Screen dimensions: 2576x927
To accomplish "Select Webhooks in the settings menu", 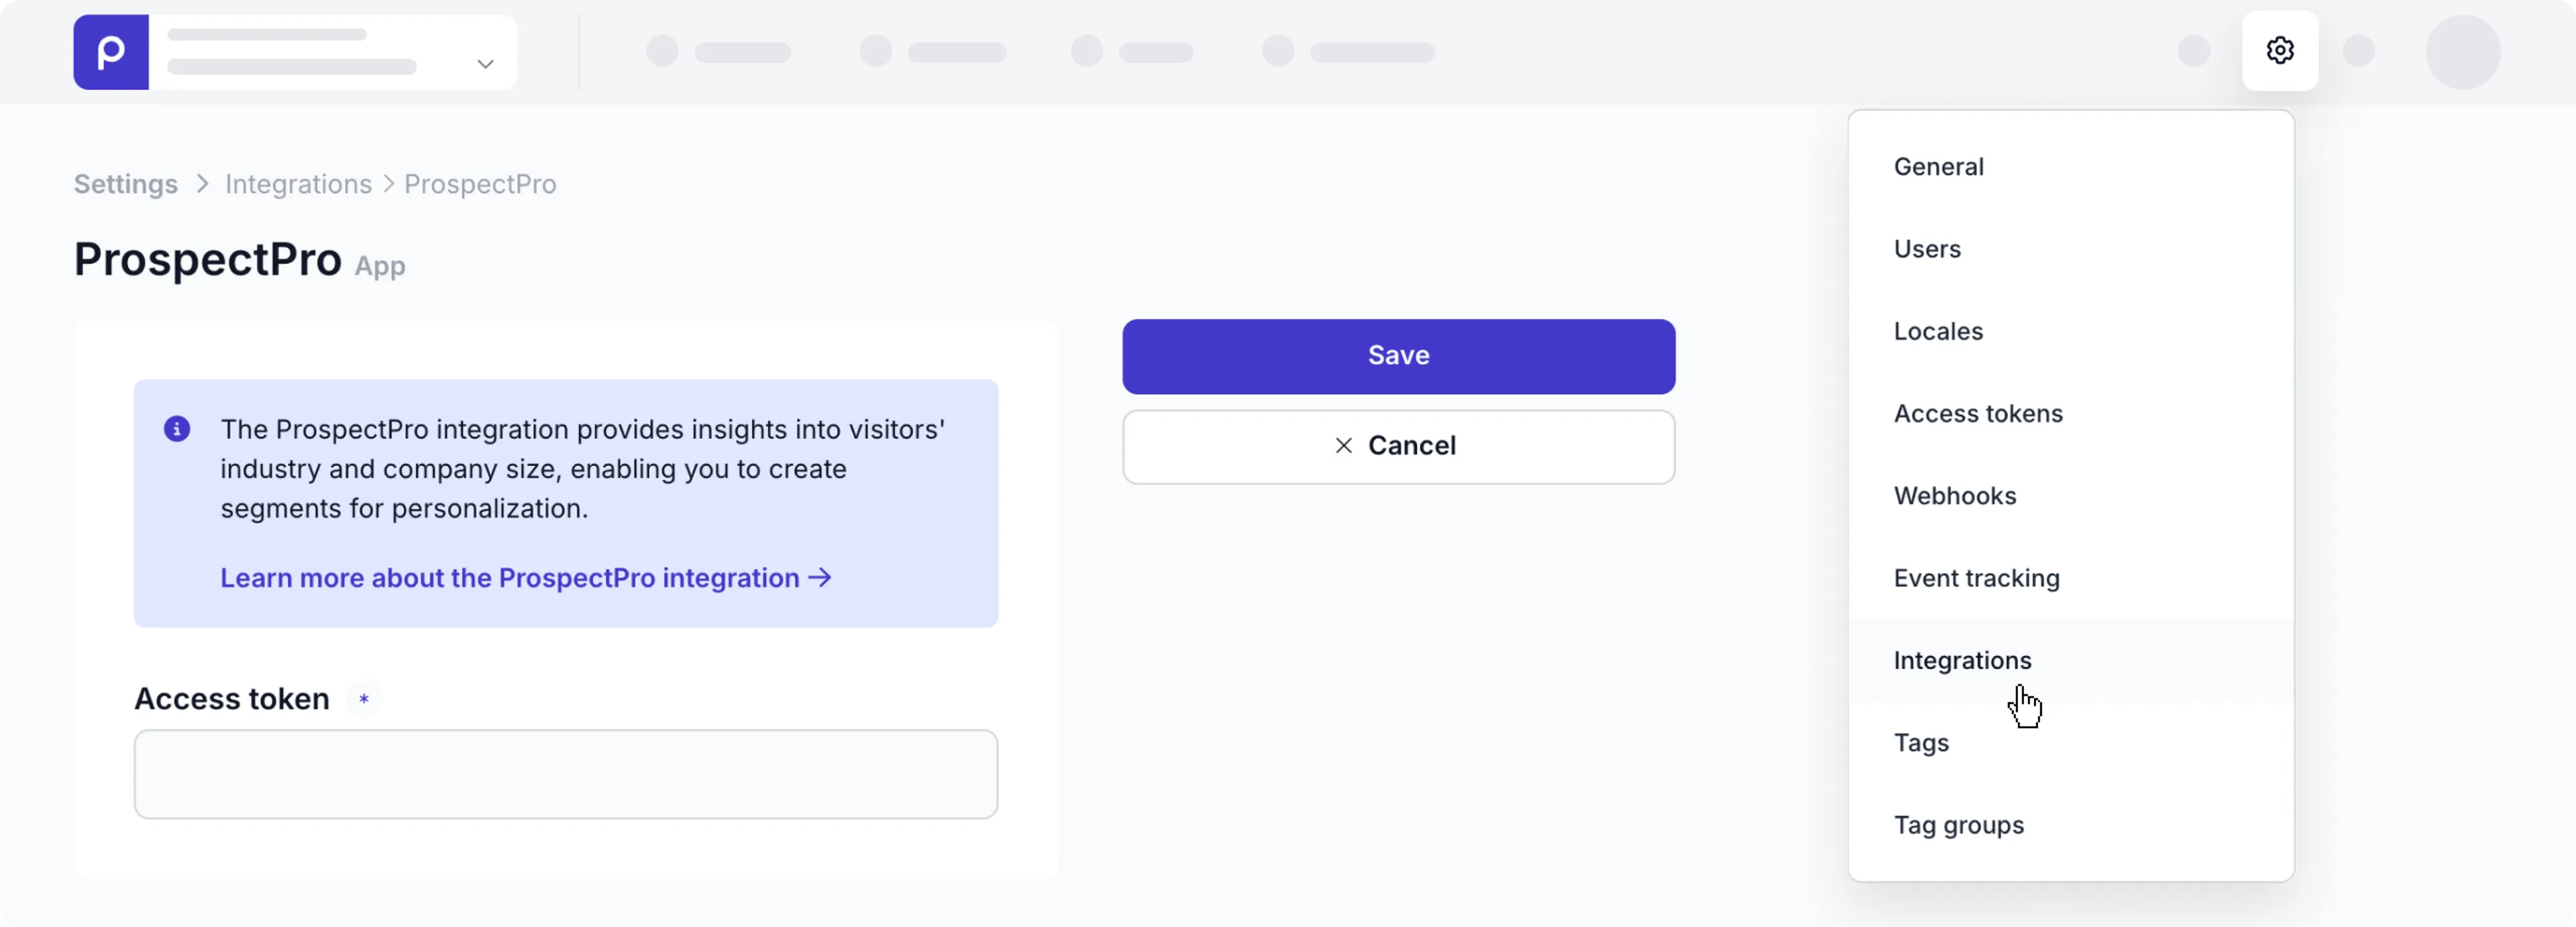I will (1954, 495).
